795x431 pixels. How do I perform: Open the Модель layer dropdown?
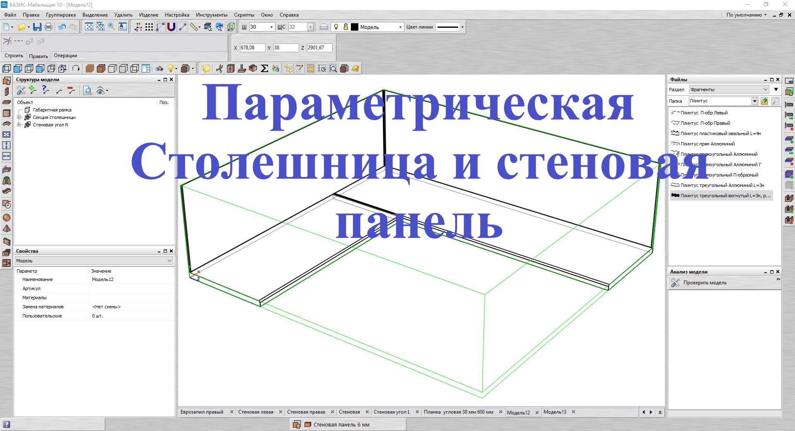click(x=400, y=27)
